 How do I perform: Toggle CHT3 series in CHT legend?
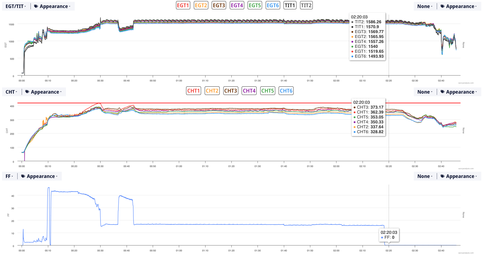231,91
